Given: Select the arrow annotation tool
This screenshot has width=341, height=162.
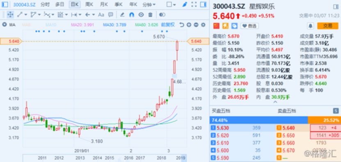Looking at the screenshot, I should 87,15.
